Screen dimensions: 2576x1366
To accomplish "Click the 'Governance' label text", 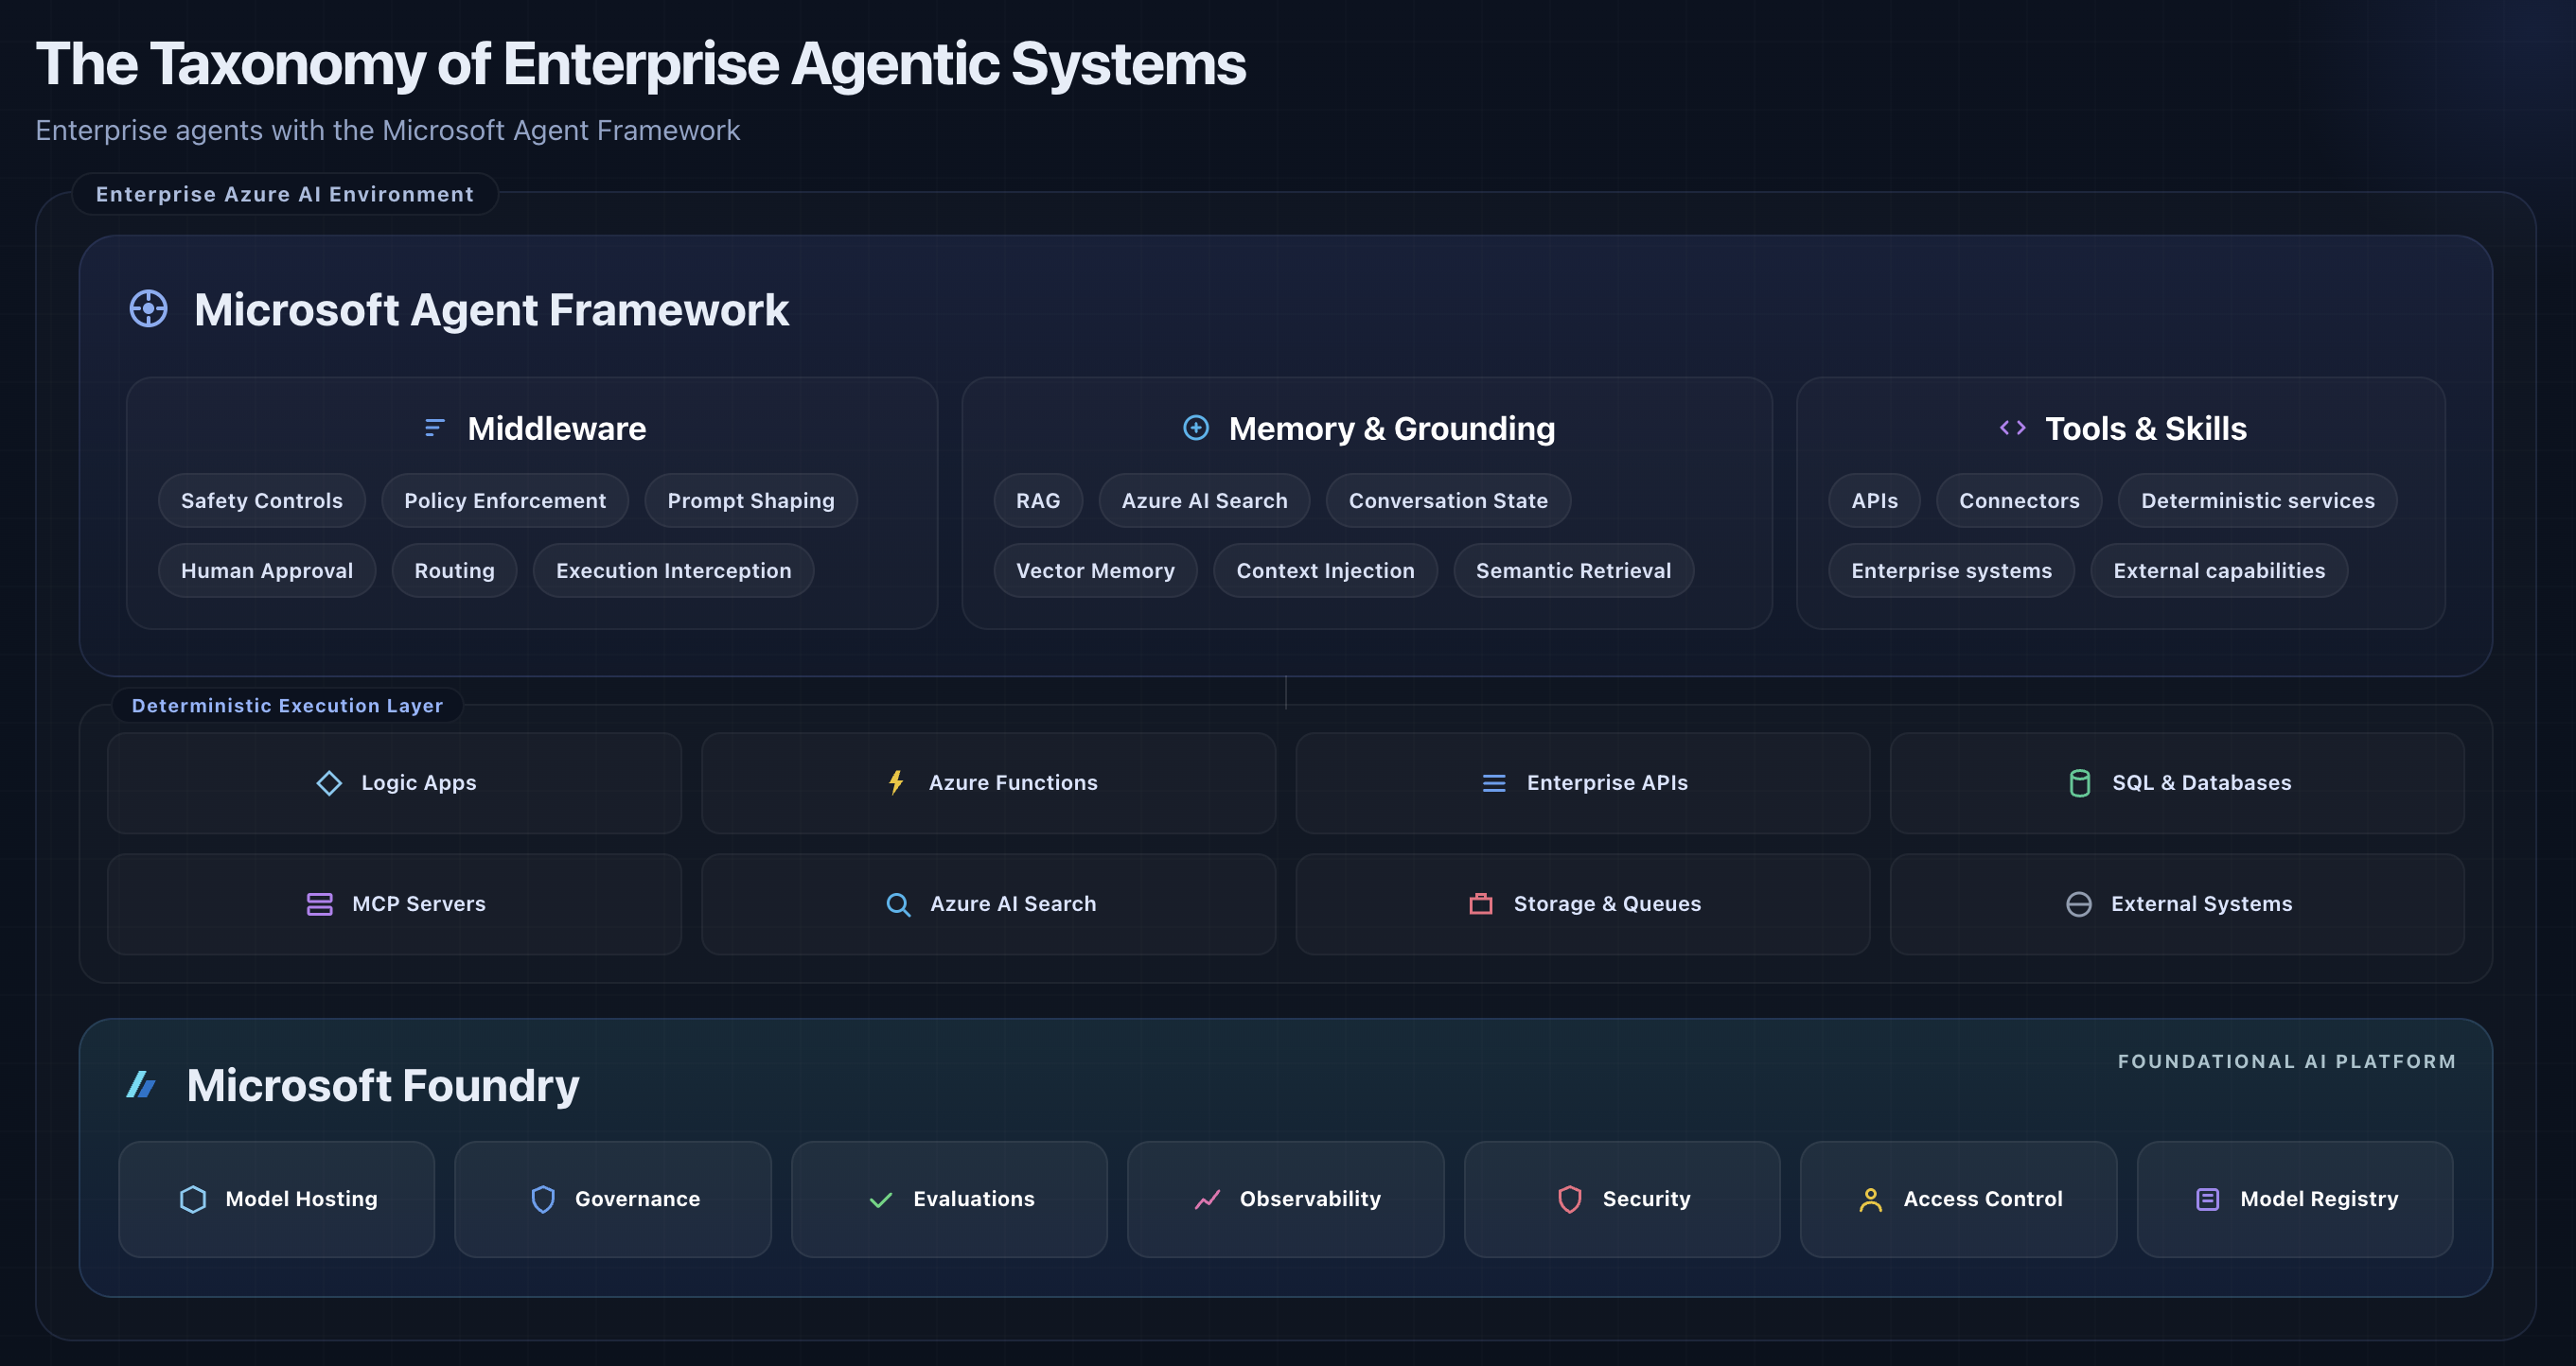I will click(x=637, y=1200).
